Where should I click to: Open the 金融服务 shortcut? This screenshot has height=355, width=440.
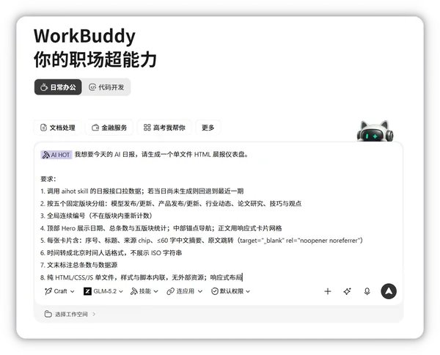[x=109, y=128]
